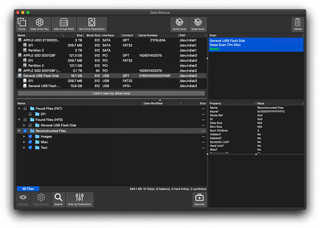Click the APPLE HDD ST3000D drive icon
This screenshot has width=320, height=228.
[20, 40]
